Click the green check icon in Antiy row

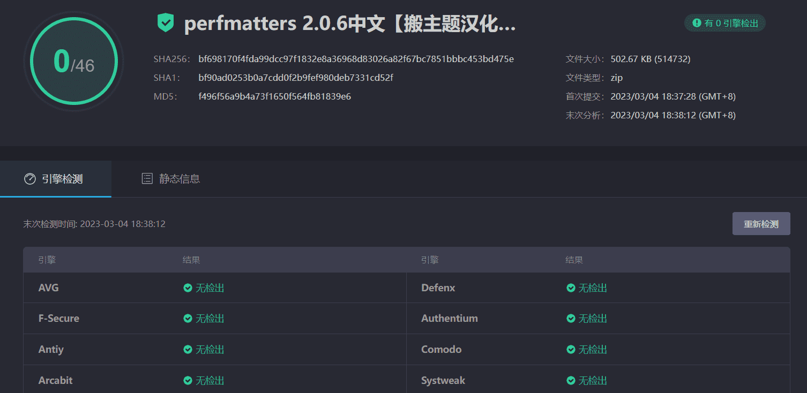pyautogui.click(x=188, y=350)
